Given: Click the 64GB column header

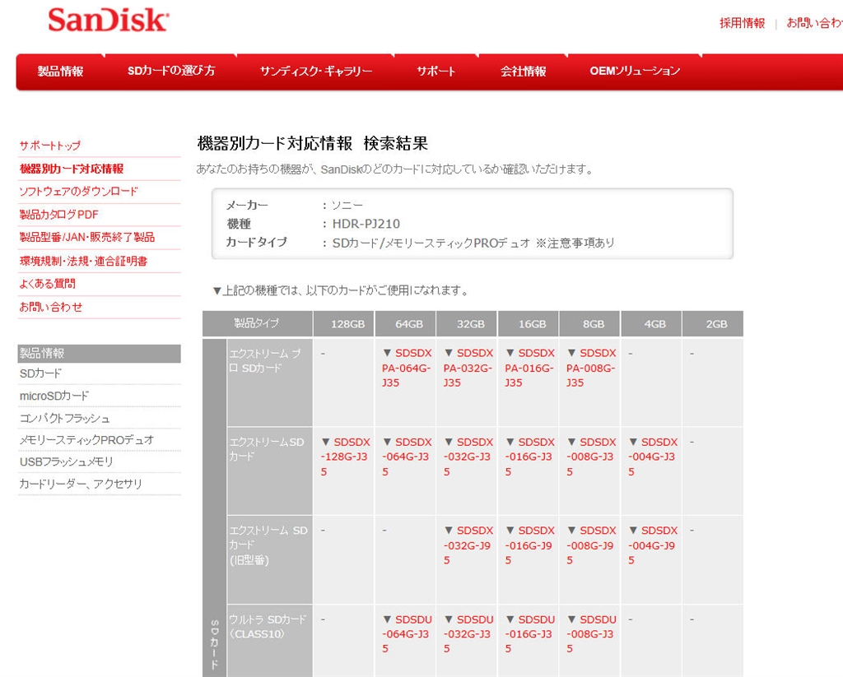Looking at the screenshot, I should coord(406,324).
